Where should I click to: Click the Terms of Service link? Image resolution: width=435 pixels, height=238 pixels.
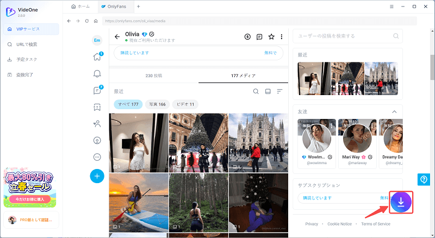click(376, 224)
